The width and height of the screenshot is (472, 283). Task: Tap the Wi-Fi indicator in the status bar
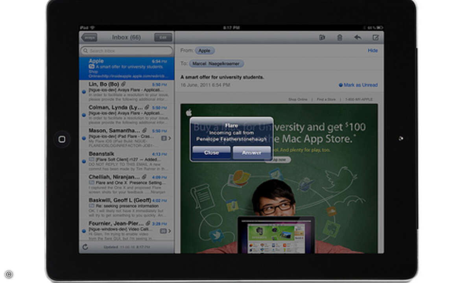pos(93,28)
